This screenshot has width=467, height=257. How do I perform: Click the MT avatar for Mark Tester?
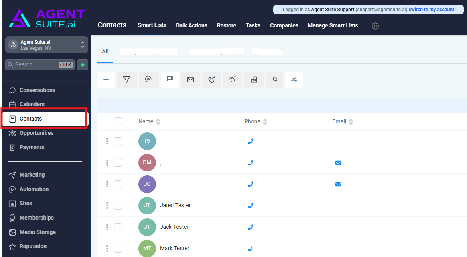147,248
